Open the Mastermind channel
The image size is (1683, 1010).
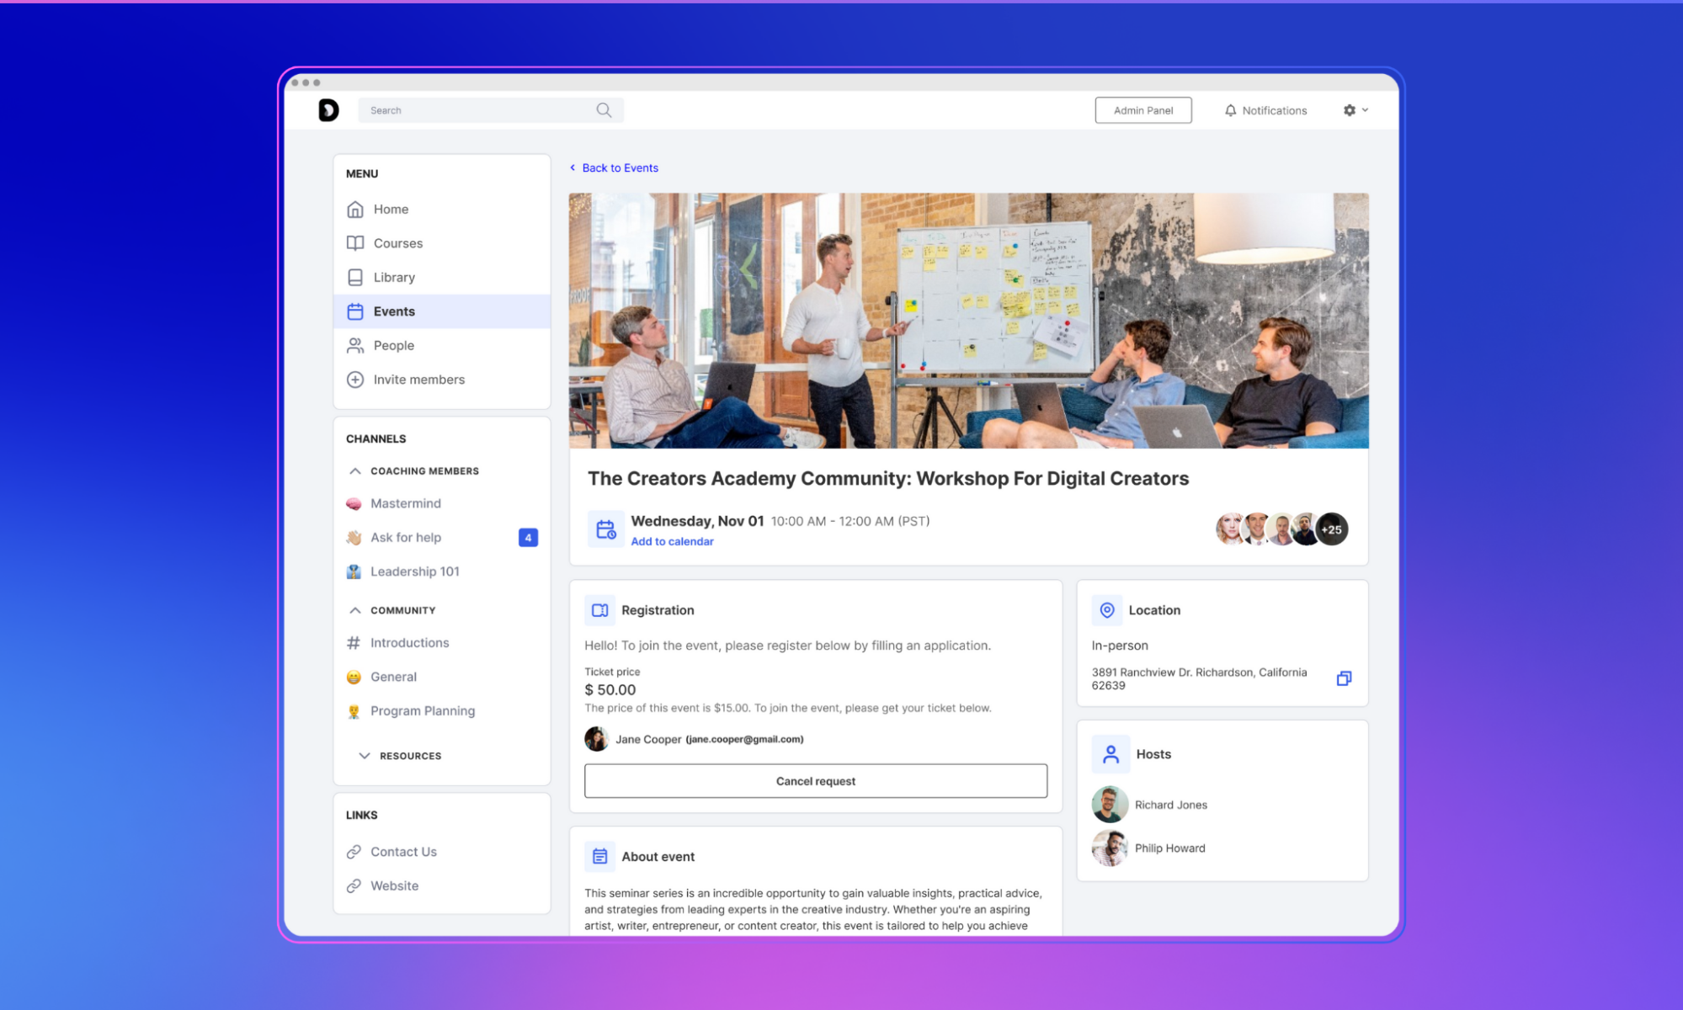point(406,502)
